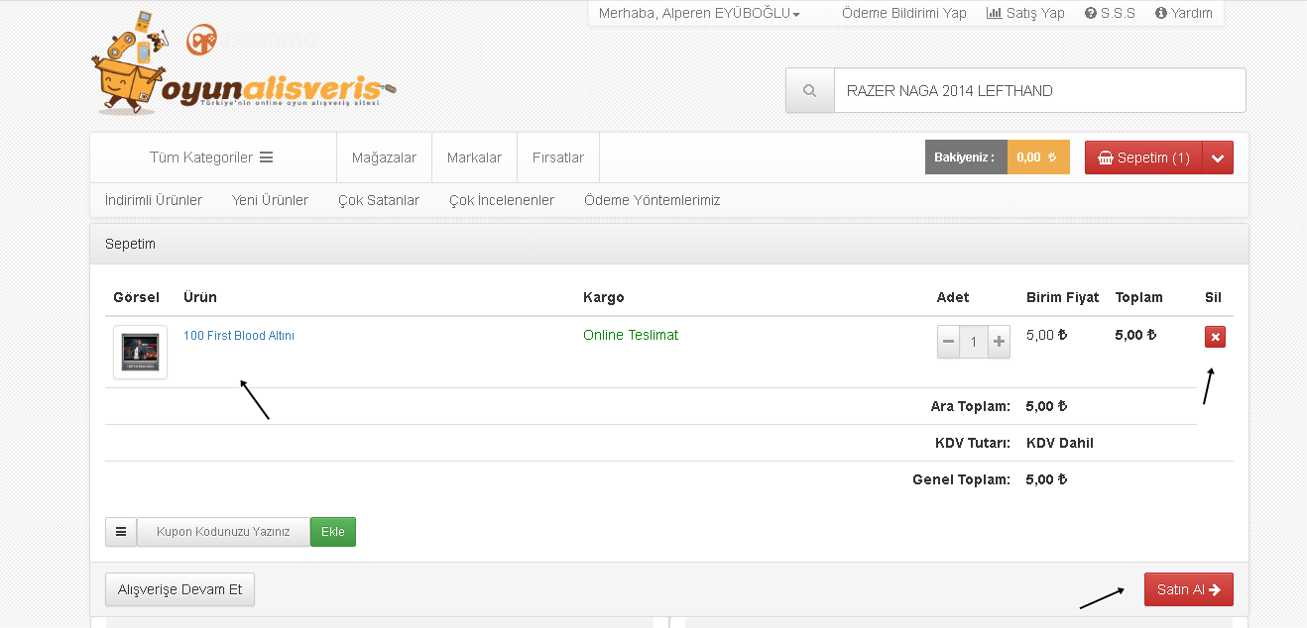Click Satış Yap link with chart icon
The image size is (1307, 628).
tap(1025, 13)
